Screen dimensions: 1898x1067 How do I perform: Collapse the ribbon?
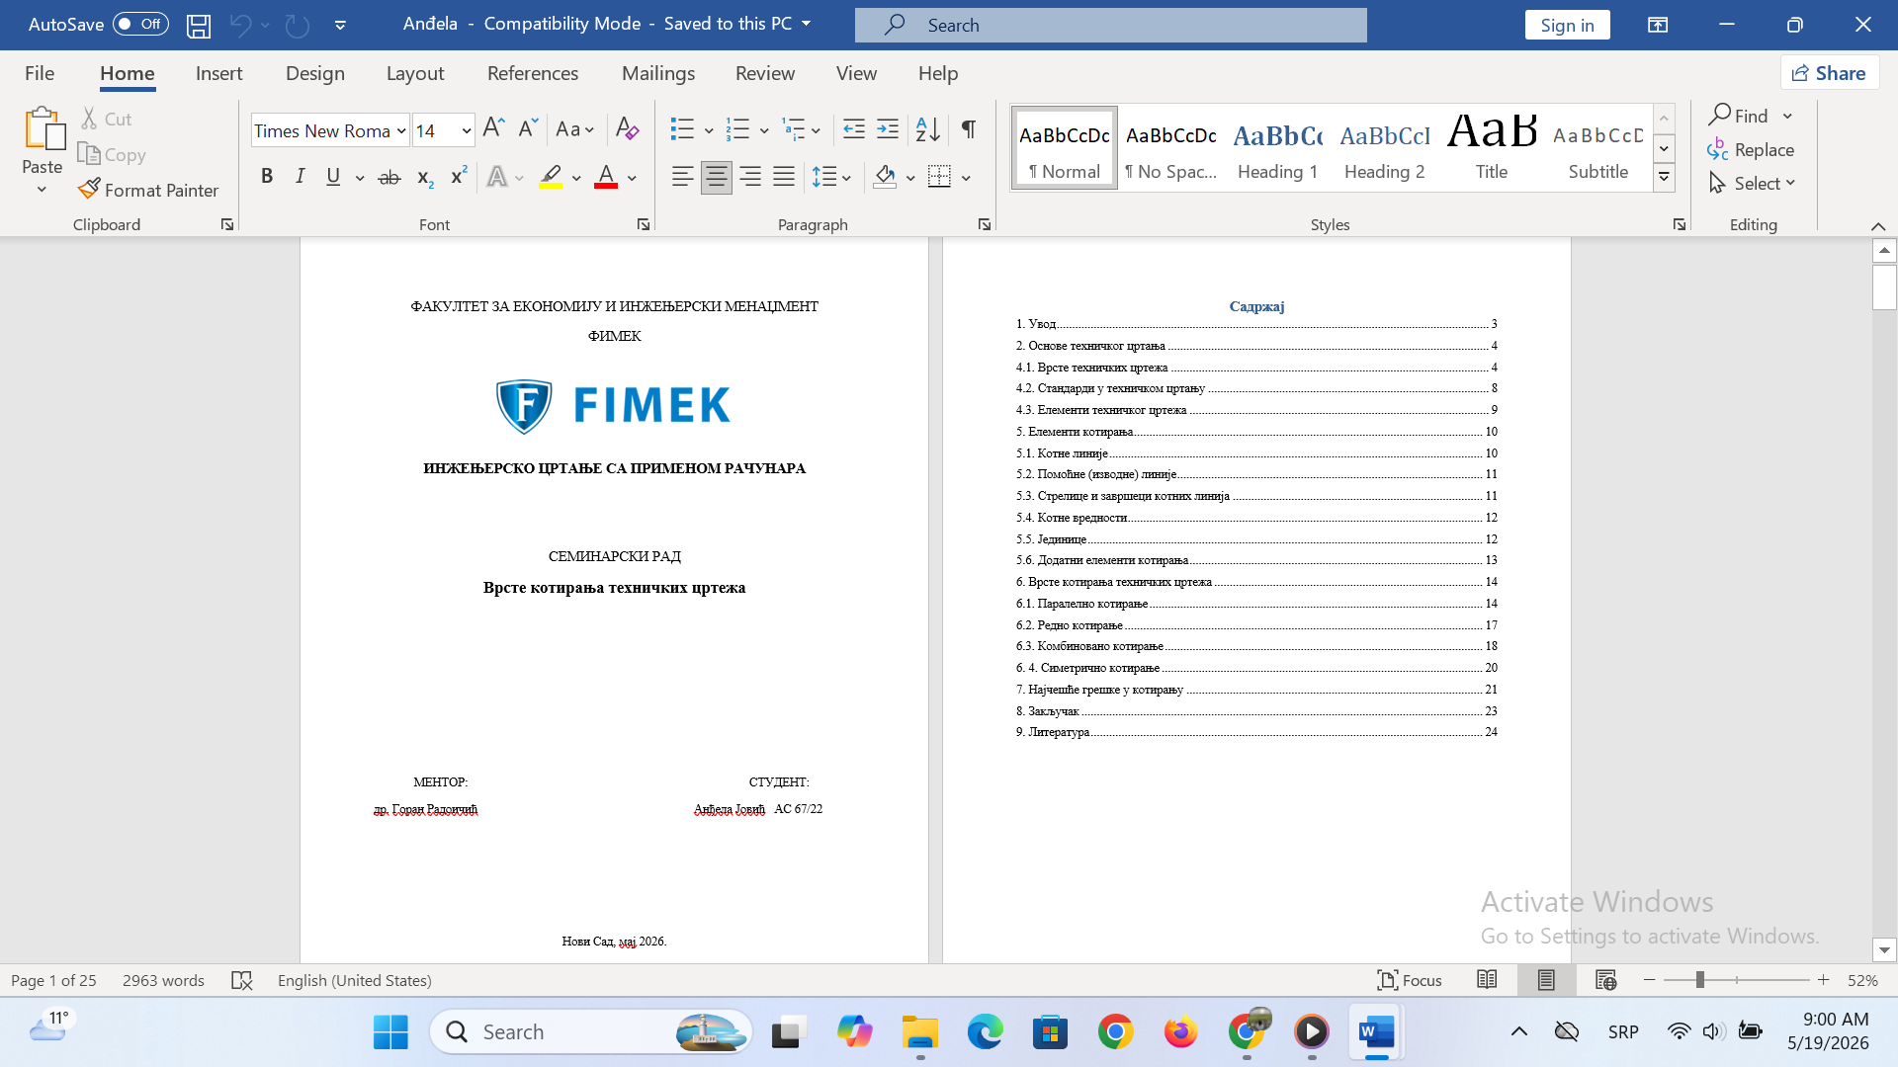pyautogui.click(x=1878, y=225)
